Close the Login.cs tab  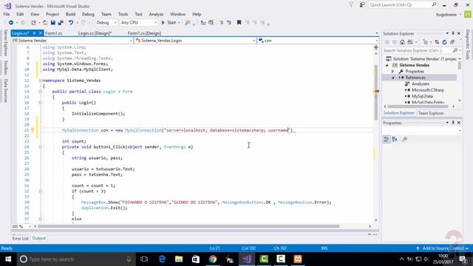(x=41, y=33)
